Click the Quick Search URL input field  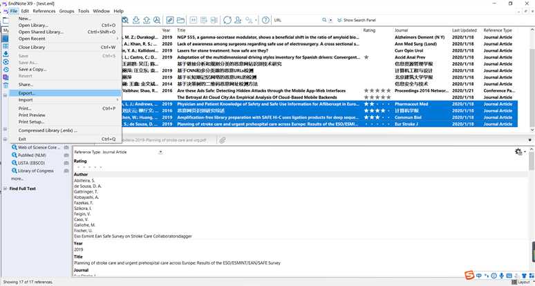297,20
